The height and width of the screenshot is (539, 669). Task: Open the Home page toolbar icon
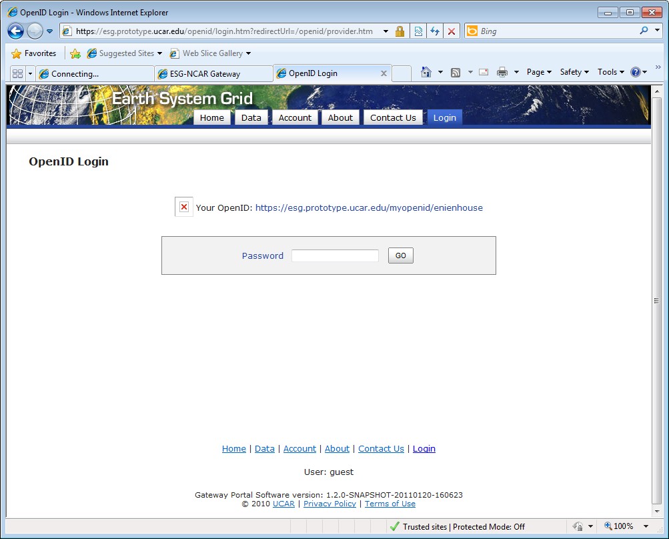(426, 72)
